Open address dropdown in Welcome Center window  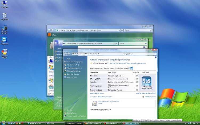[119, 30]
